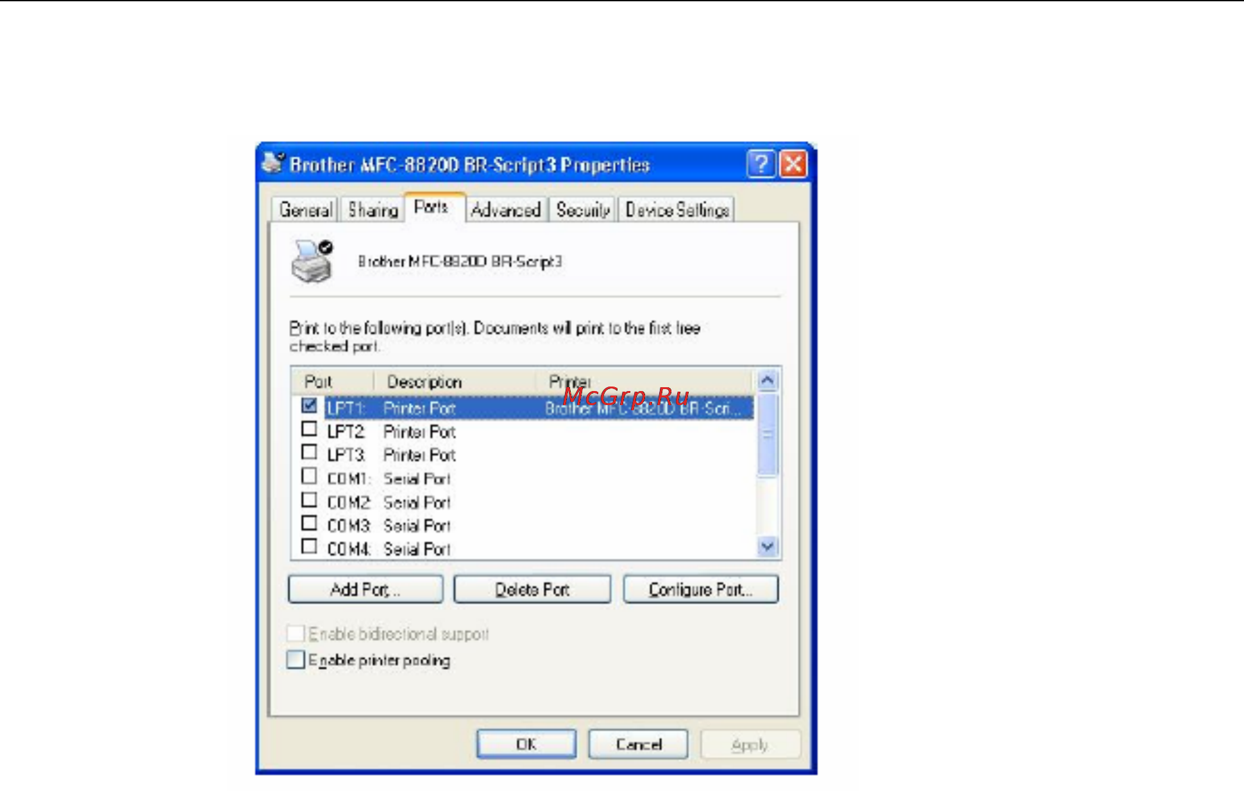Image resolution: width=1244 pixels, height=791 pixels.
Task: Check the COM2 serial port checkbox
Action: point(309,500)
